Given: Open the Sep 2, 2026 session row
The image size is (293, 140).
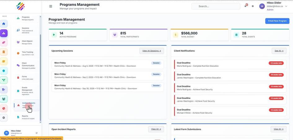Looking at the screenshot, I should click(x=108, y=76).
